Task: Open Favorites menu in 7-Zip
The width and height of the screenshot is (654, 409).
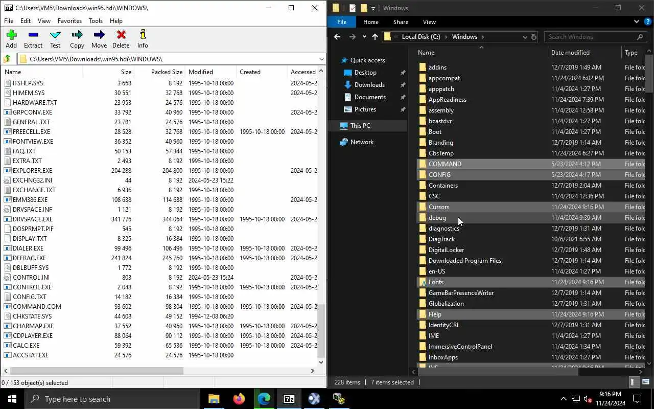Action: point(69,21)
